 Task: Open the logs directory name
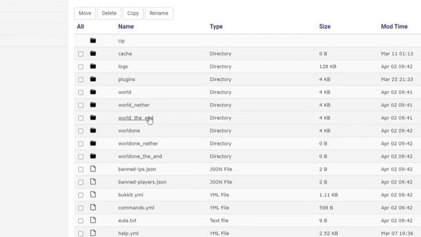click(x=123, y=66)
